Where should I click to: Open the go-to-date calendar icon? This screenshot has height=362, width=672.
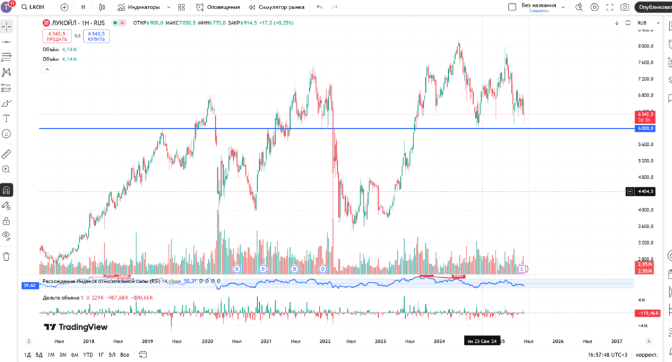(x=142, y=355)
